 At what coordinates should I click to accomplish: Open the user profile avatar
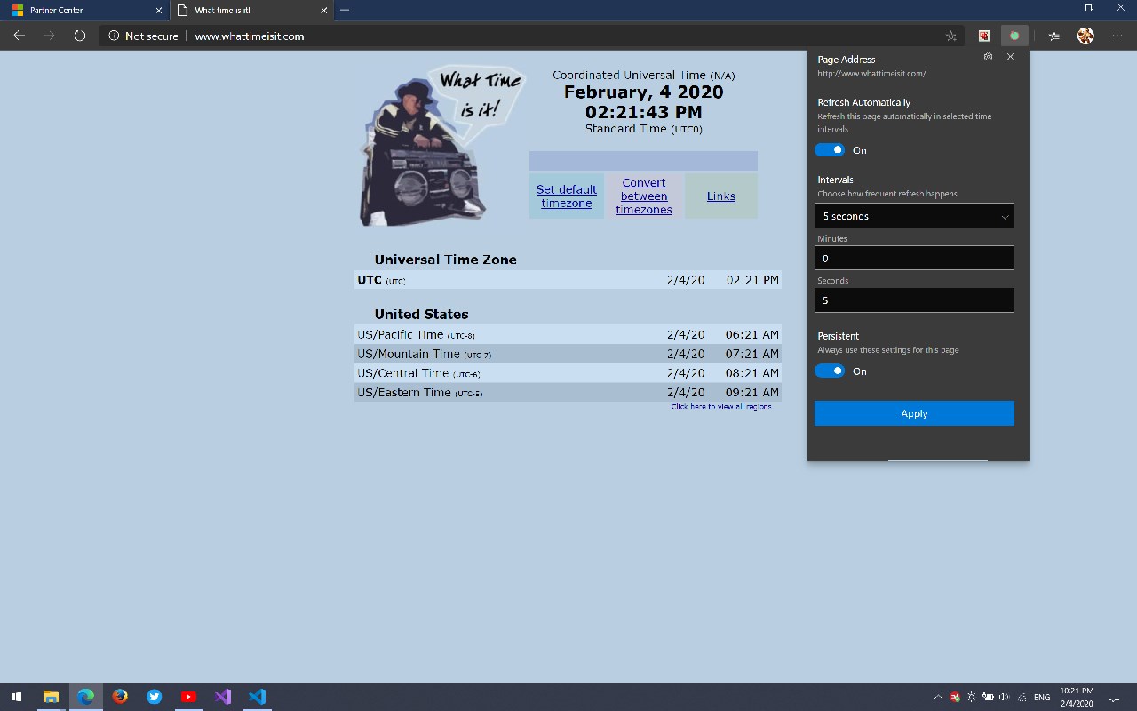coord(1085,36)
